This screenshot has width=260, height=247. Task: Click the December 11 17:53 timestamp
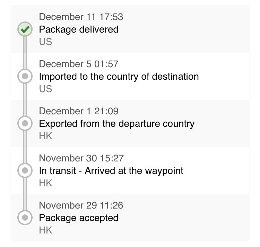[81, 17]
